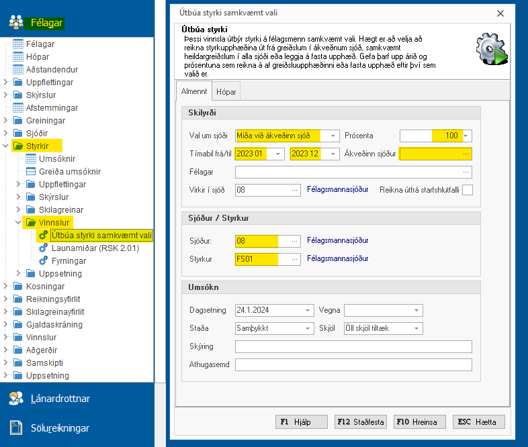Click the Aðstandendur grid icon

tap(18, 69)
